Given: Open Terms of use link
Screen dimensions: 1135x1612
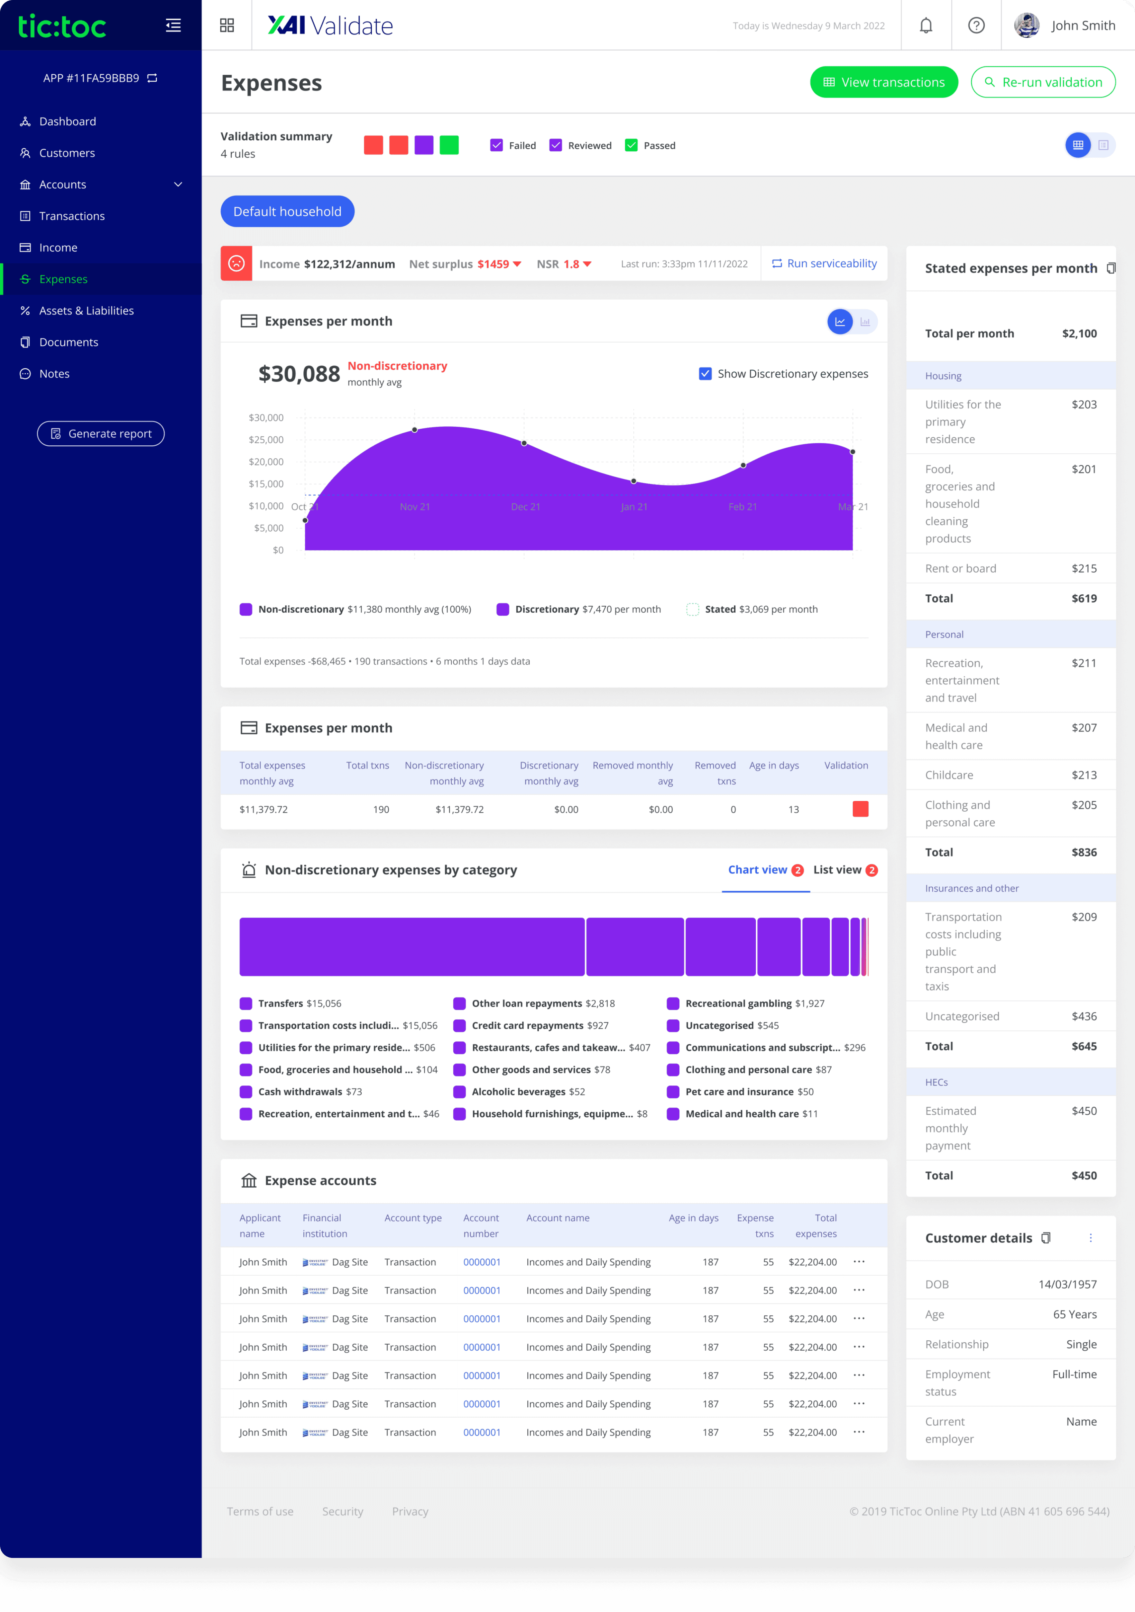Looking at the screenshot, I should (x=260, y=1511).
